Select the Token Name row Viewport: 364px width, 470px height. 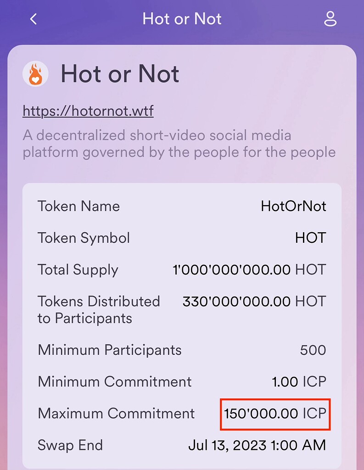(182, 206)
